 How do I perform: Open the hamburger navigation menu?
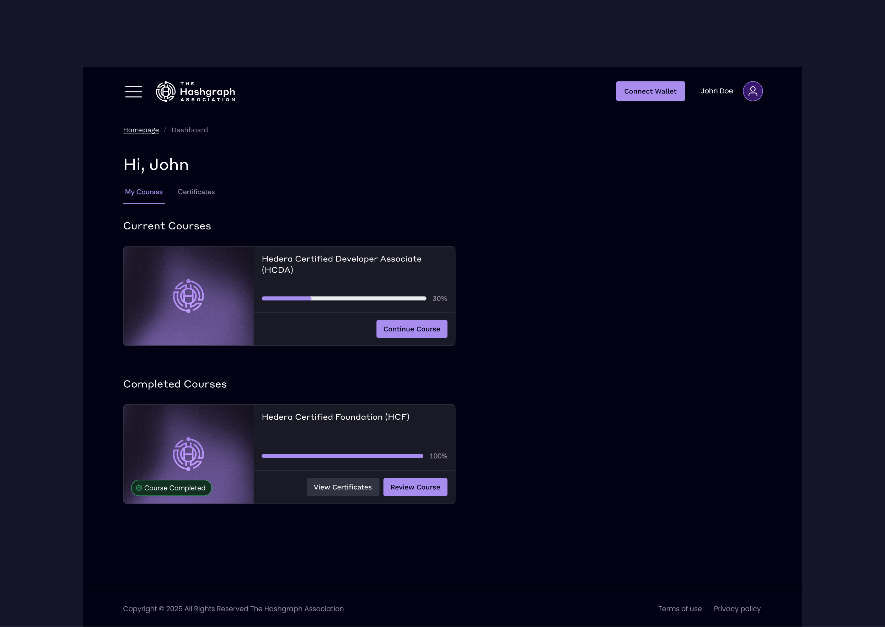(134, 91)
